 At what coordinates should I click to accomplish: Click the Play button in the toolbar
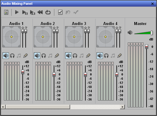point(17,12)
